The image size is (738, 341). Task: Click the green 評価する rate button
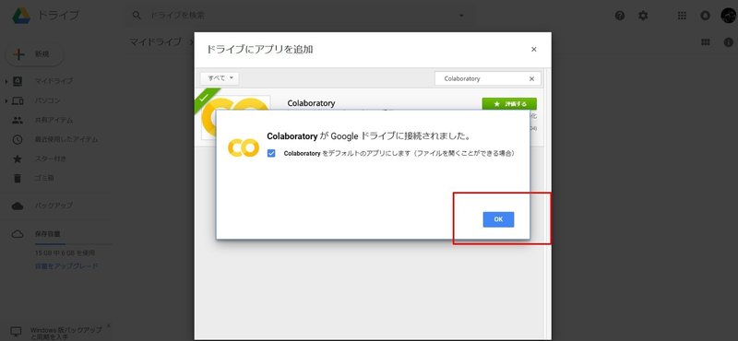(x=509, y=104)
